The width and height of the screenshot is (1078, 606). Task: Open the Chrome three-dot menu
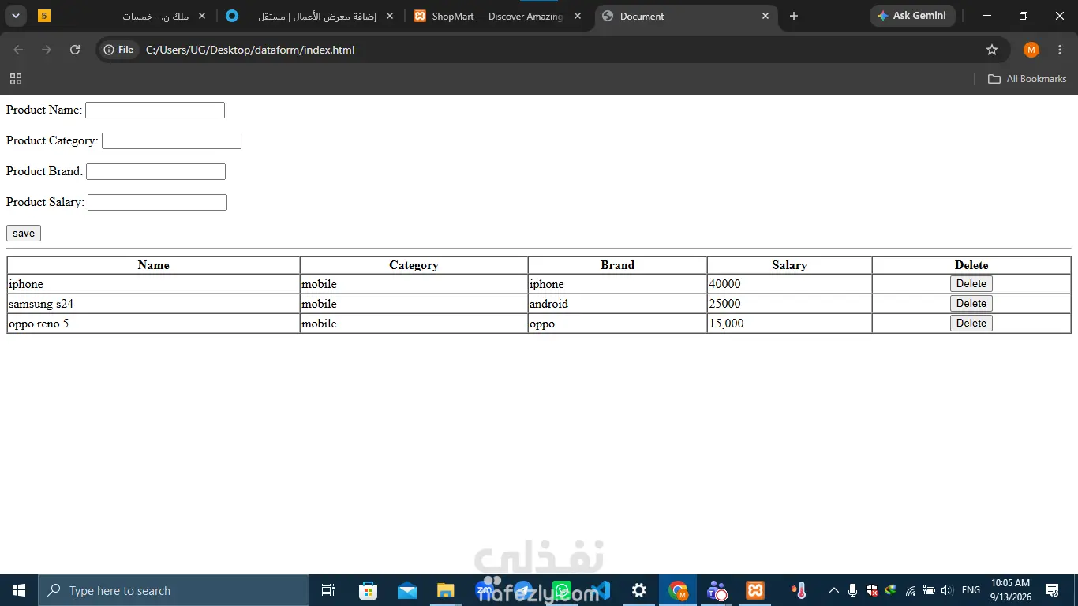pos(1060,50)
